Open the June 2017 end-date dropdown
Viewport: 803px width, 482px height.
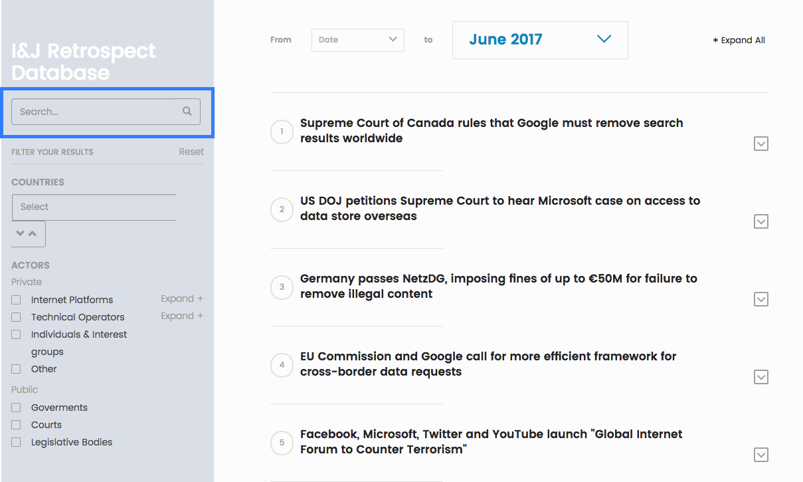pos(540,40)
